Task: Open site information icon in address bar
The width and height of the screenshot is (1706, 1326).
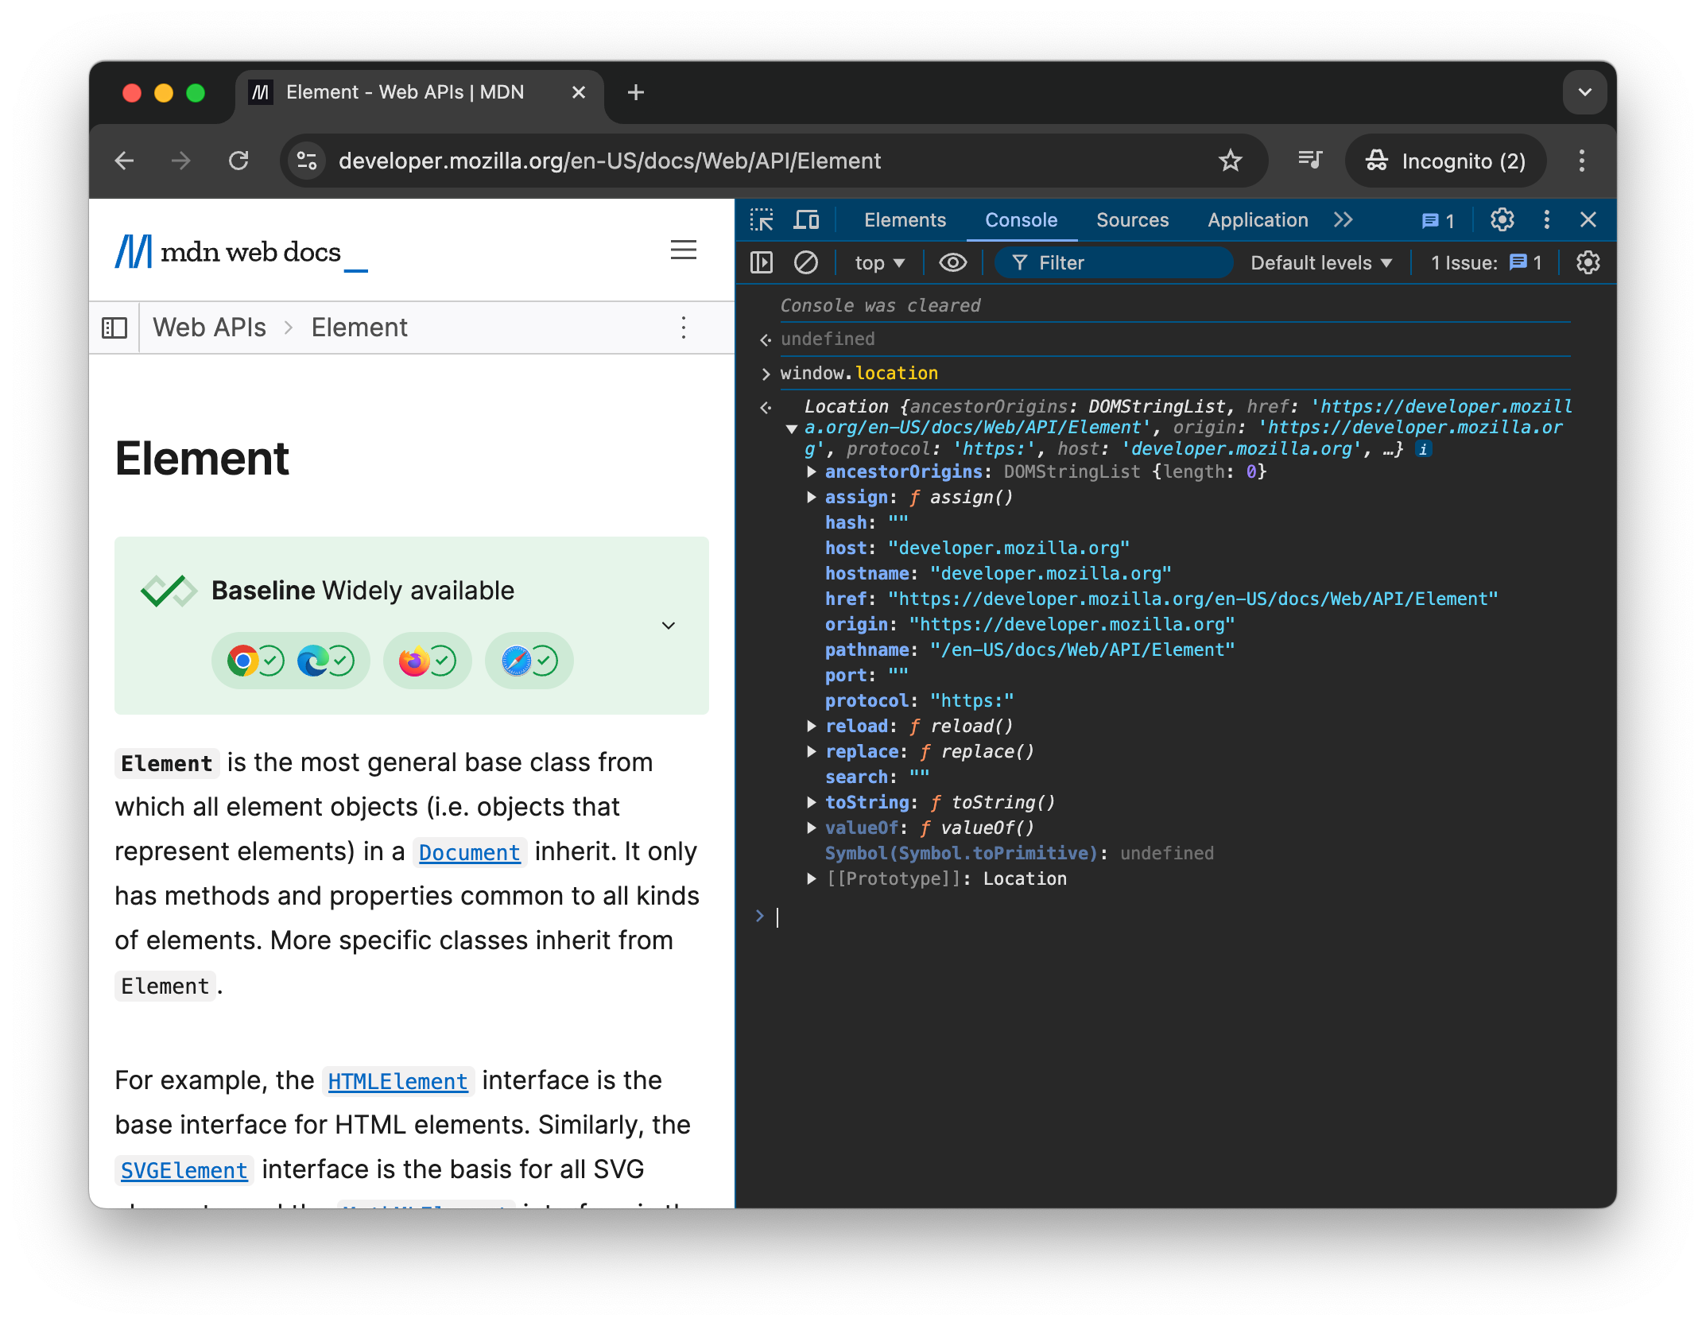Action: point(307,161)
